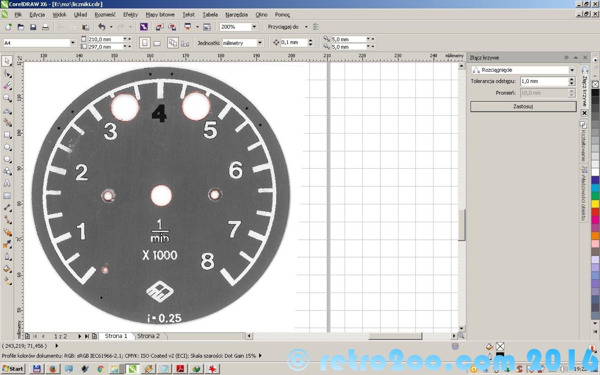
Task: Click the Save disk icon
Action: 33,27
